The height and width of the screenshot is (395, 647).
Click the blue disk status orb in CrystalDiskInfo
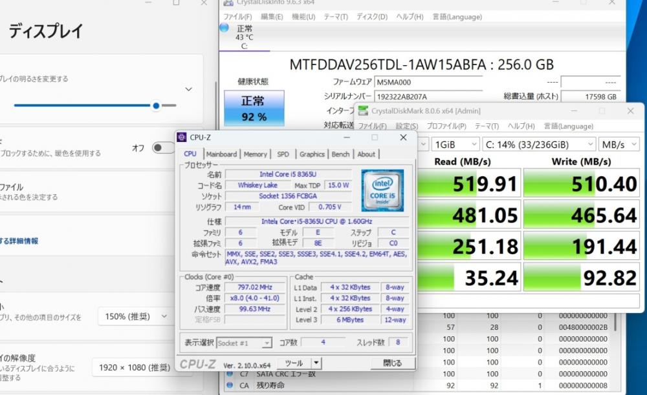224,28
